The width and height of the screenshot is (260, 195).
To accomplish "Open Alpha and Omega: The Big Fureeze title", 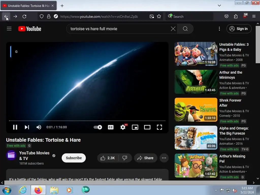I will (x=234, y=131).
